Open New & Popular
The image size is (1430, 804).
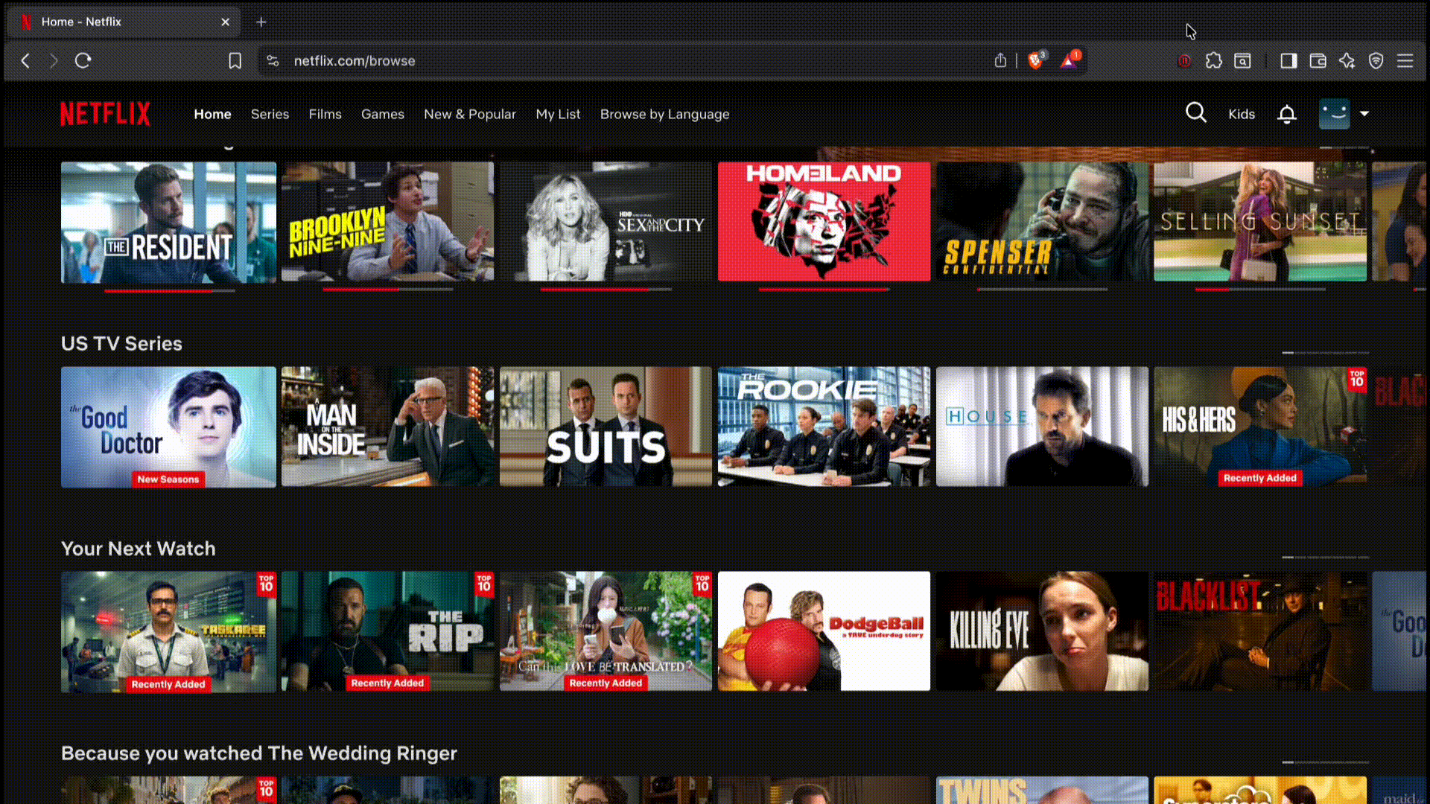pos(470,114)
